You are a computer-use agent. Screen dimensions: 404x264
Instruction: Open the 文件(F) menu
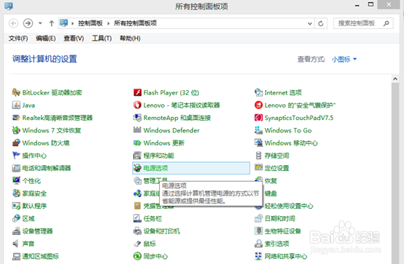(18, 39)
